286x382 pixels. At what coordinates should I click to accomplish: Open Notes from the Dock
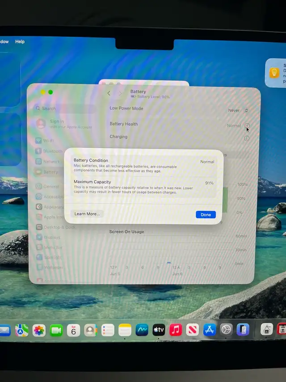tap(125, 330)
